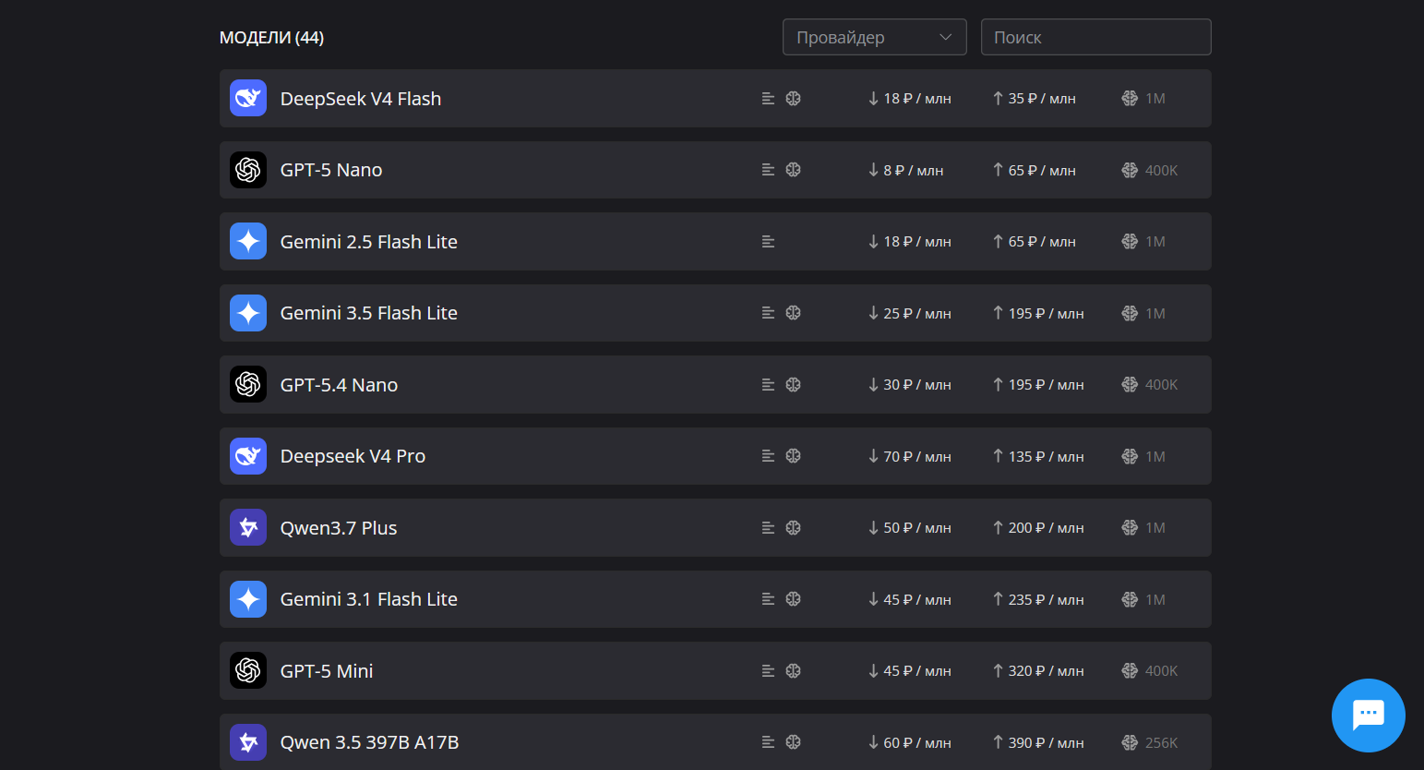This screenshot has height=770, width=1424.
Task: Click reasoning icon in GPT-5 Mini row
Action: point(793,671)
